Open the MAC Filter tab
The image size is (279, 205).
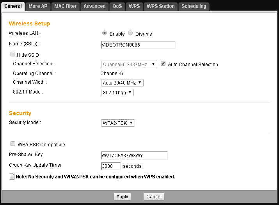click(65, 6)
